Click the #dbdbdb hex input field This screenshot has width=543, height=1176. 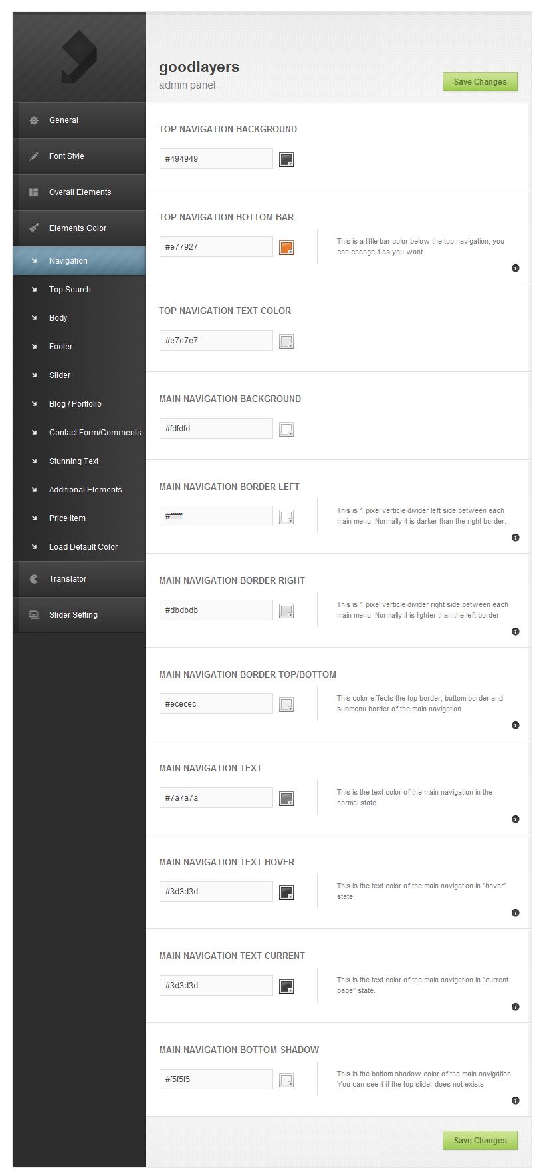[216, 610]
